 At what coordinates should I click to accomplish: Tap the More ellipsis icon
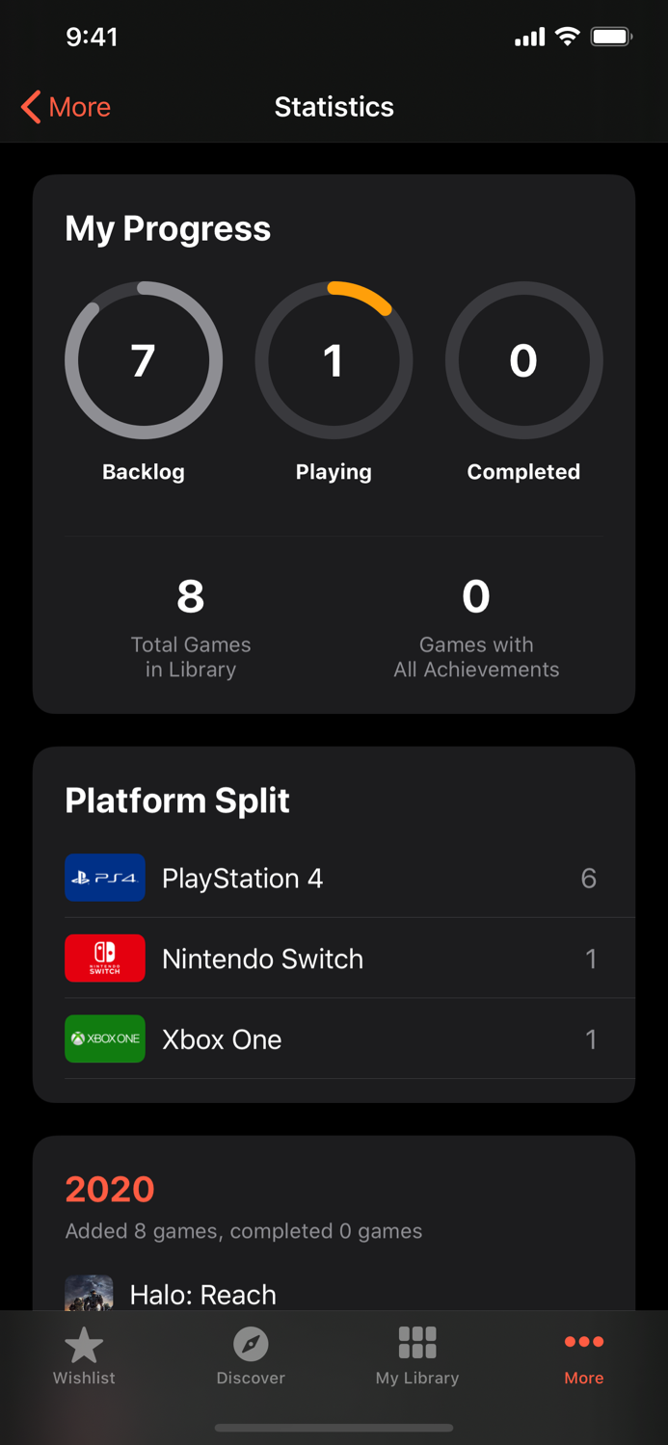(584, 1341)
